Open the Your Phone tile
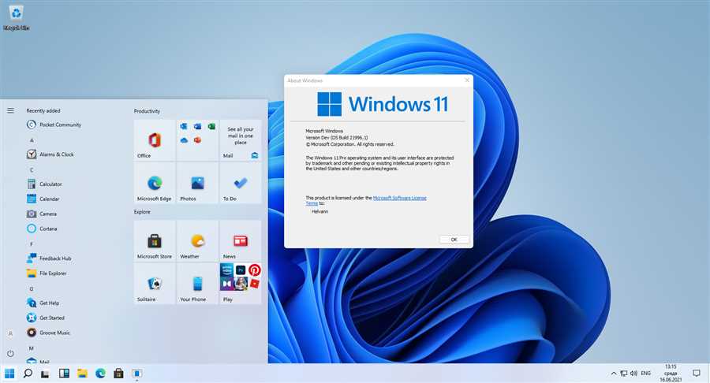 [197, 284]
